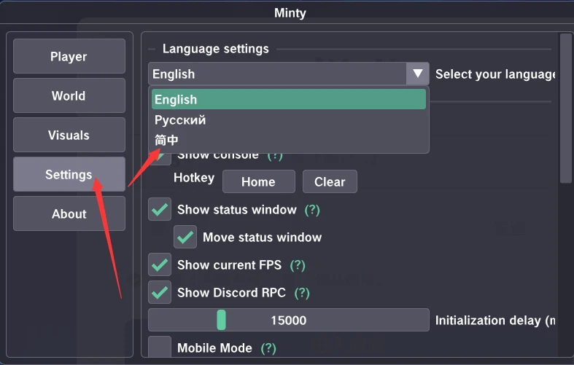Disable the Show status window checkbox
This screenshot has width=574, height=365.
[160, 210]
